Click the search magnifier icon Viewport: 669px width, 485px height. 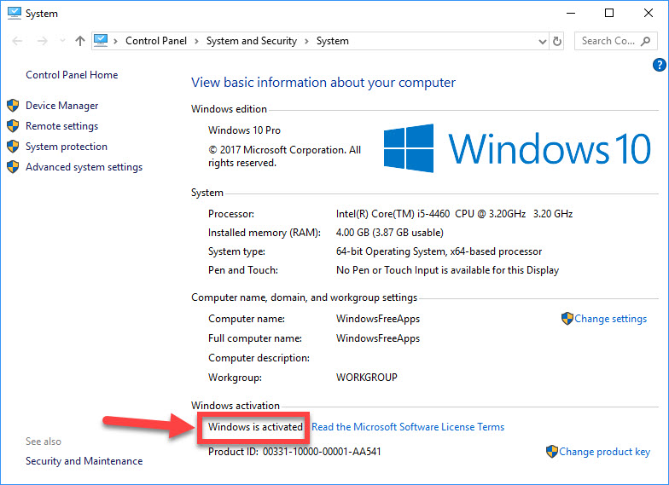click(646, 41)
